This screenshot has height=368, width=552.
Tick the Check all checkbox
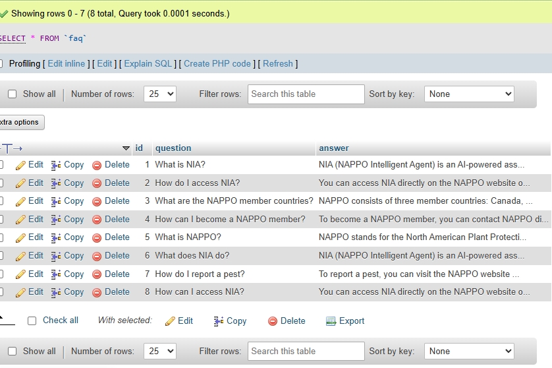coord(32,321)
